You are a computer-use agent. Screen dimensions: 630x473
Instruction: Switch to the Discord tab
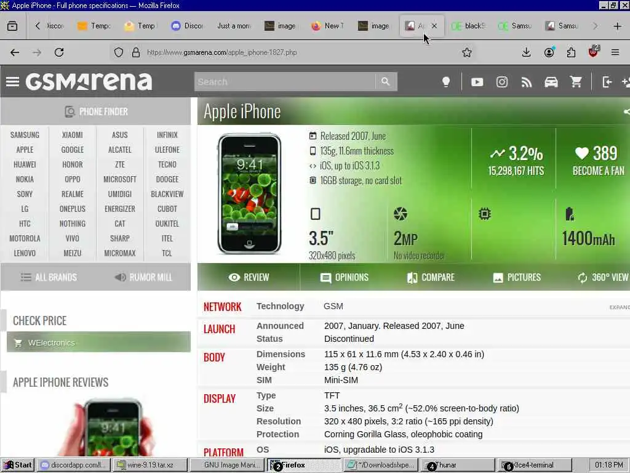pyautogui.click(x=188, y=26)
